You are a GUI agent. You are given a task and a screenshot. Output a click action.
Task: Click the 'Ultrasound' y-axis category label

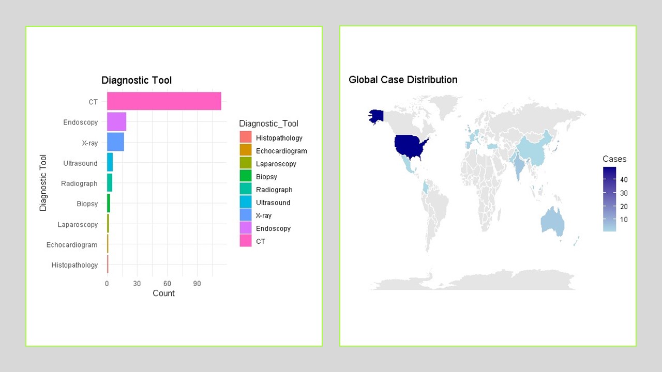click(81, 163)
